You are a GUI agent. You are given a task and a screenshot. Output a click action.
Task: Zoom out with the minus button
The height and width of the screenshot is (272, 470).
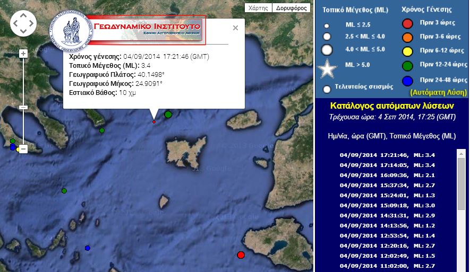click(x=23, y=148)
